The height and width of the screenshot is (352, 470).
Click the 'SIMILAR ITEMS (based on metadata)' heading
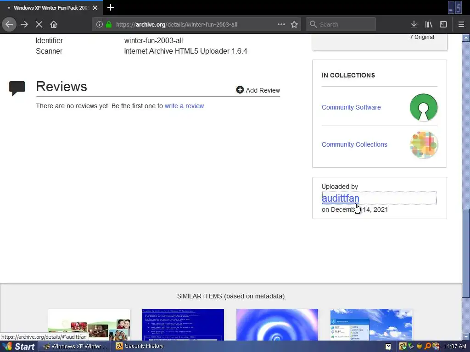pos(231,297)
